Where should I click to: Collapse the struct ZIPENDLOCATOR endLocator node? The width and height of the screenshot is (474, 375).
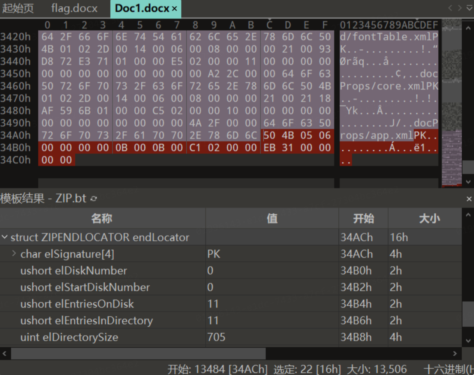[4, 237]
